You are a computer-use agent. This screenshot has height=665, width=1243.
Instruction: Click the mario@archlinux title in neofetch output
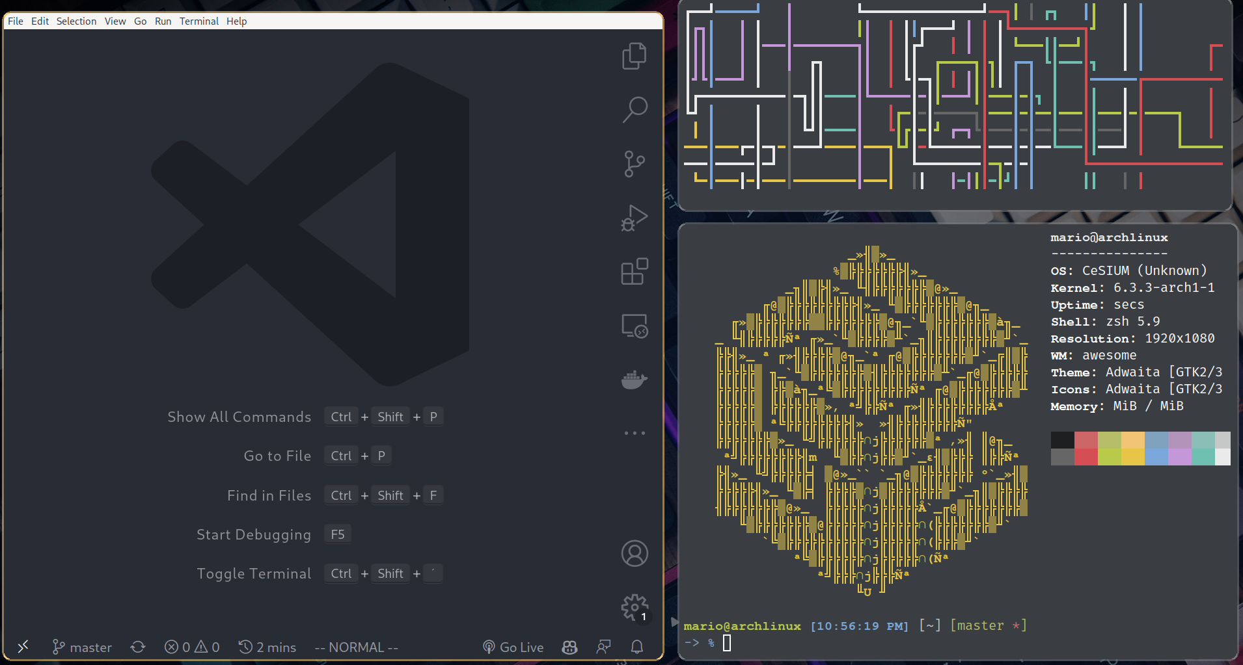(1109, 238)
